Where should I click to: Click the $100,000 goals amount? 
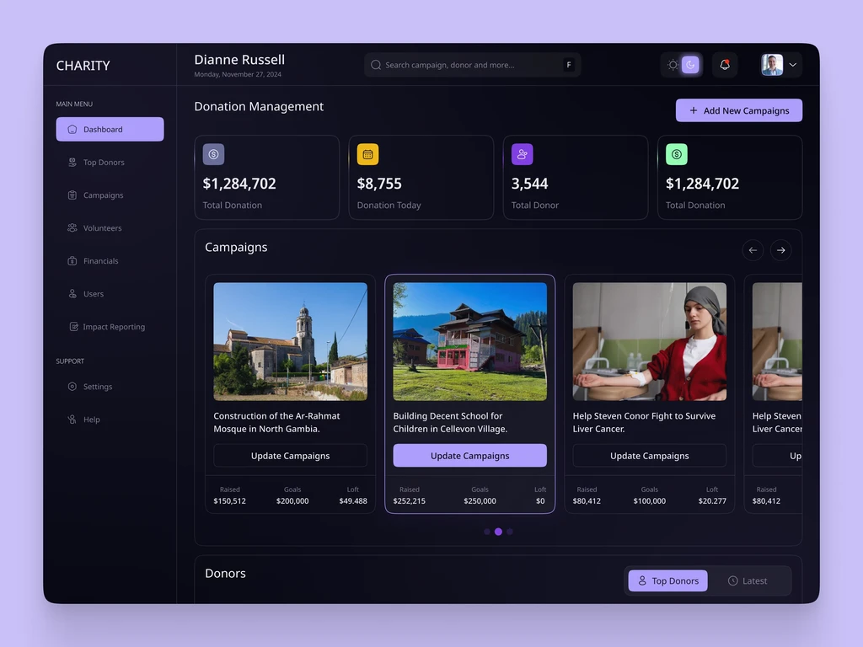tap(650, 501)
